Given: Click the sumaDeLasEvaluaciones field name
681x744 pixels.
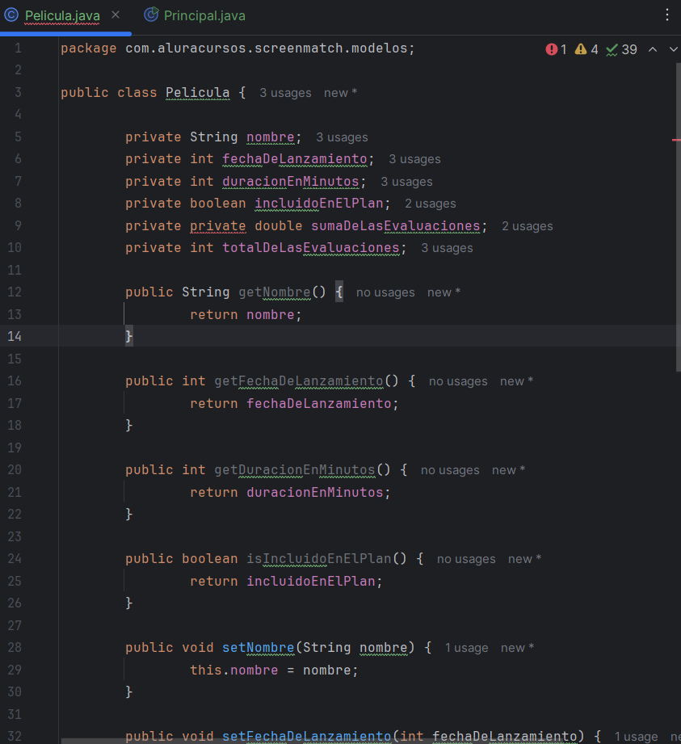Looking at the screenshot, I should coord(395,226).
